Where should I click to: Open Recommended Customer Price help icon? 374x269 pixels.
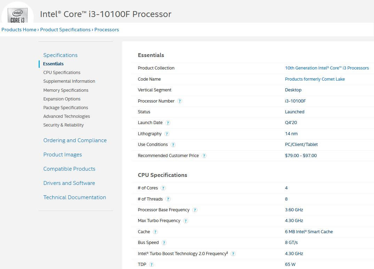click(x=204, y=156)
